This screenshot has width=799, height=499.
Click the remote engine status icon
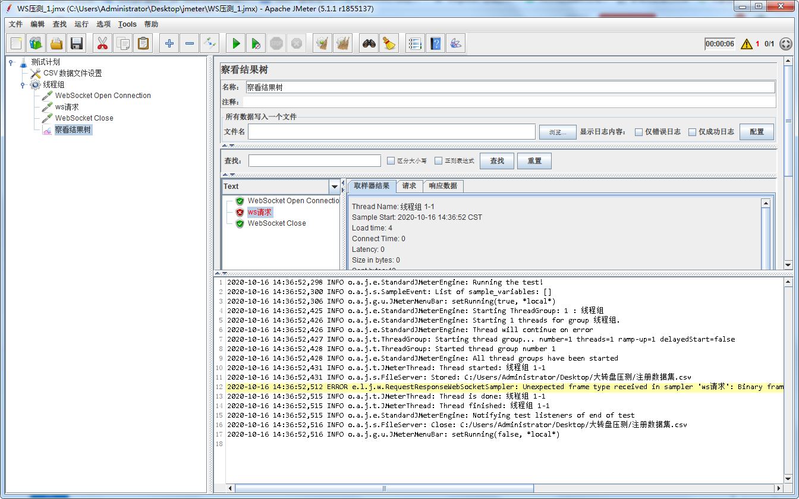(x=785, y=43)
